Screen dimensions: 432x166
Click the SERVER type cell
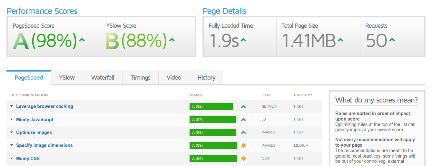coord(269,106)
